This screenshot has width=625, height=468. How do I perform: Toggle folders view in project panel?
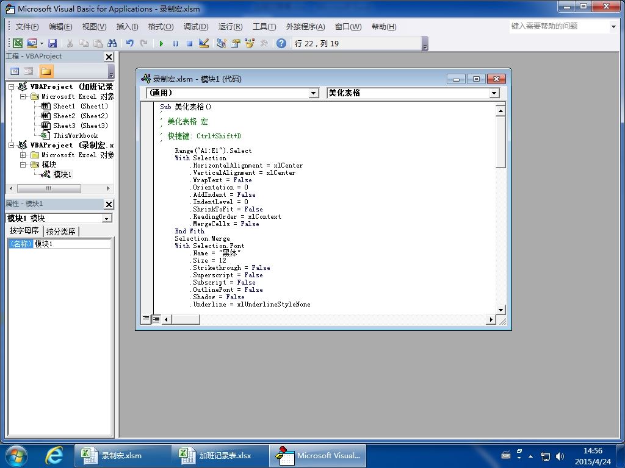(46, 72)
